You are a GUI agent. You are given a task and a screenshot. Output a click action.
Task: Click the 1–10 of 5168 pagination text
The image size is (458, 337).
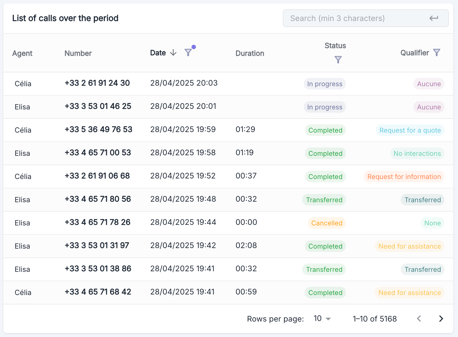375,319
